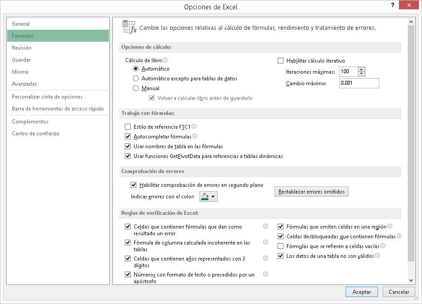Image resolution: width=422 pixels, height=304 pixels.
Task: Uncheck Fórmulas que omiten celdas en una región
Action: point(280,227)
